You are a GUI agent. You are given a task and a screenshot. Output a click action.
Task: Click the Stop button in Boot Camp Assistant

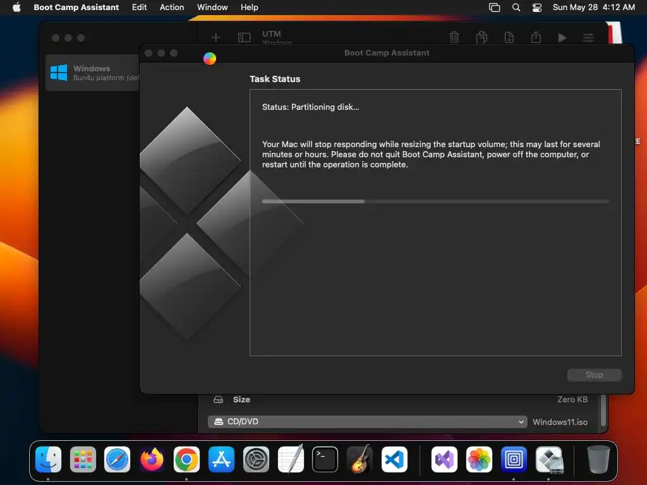[x=594, y=374]
